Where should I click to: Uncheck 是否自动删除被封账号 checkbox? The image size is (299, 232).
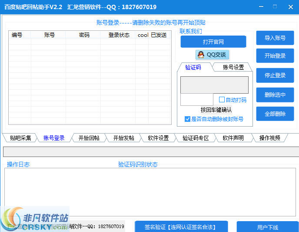pos(187,119)
